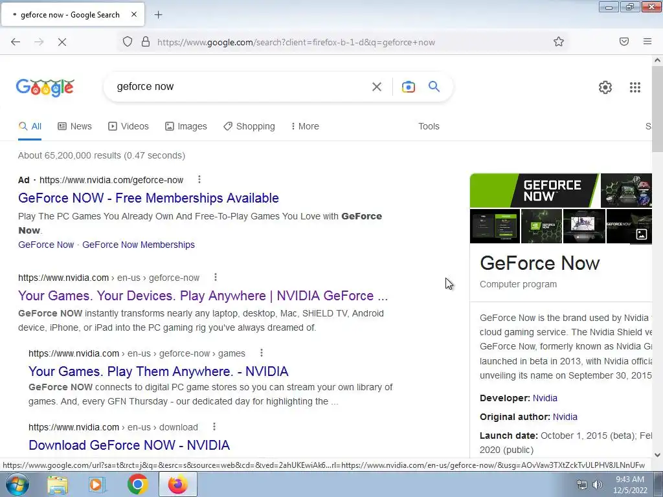This screenshot has width=663, height=497.
Task: Switch to Shopping results tab
Action: tap(249, 126)
